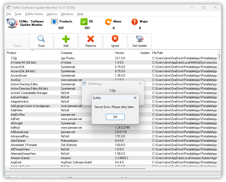Click the orange Minor updates icon
The image size is (226, 182).
(x=108, y=22)
